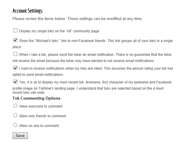Click the 'Yes, it is ok to display' label text
This screenshot has height=144, width=185.
pyautogui.click(x=92, y=87)
